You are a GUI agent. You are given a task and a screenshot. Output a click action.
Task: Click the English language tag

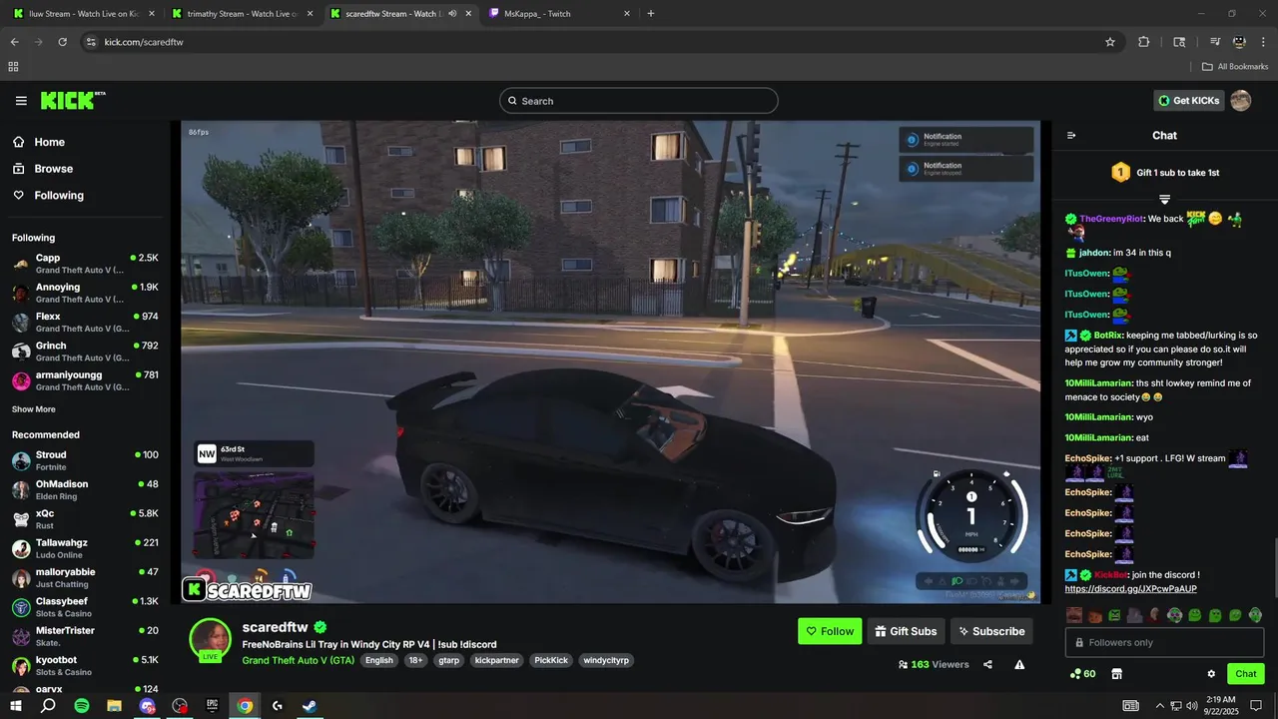pos(378,660)
